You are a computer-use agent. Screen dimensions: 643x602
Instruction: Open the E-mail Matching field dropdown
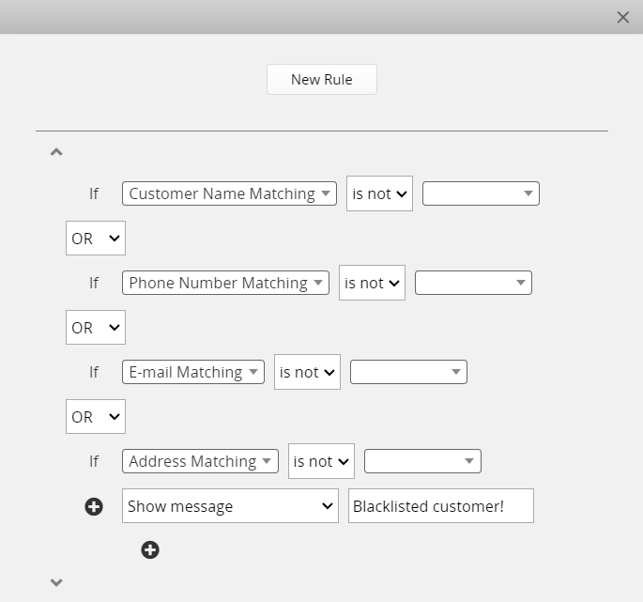(x=193, y=372)
